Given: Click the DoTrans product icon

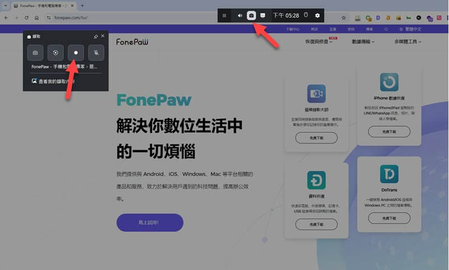Looking at the screenshot, I should pos(389,174).
